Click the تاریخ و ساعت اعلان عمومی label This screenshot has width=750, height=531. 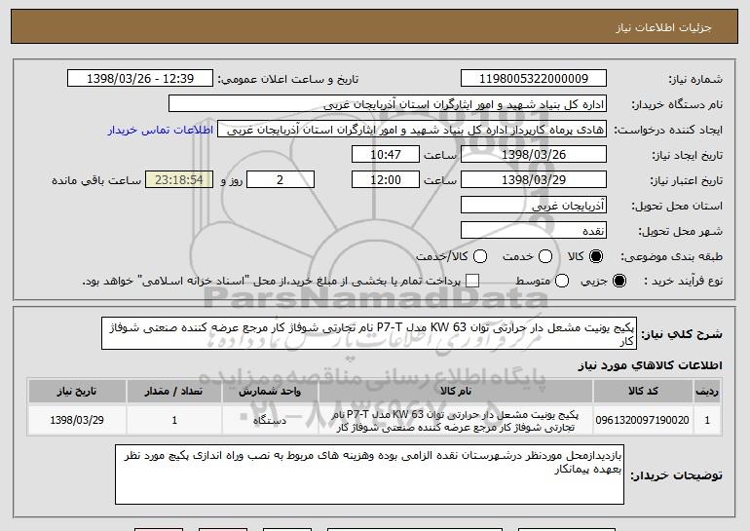pyautogui.click(x=288, y=79)
